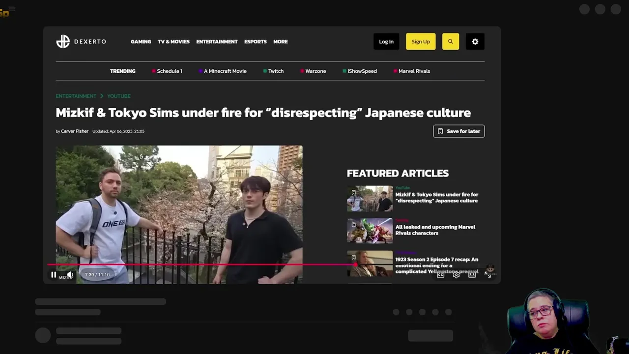Bookmark the 1923 recap featured article icon
This screenshot has width=629, height=354.
pyautogui.click(x=353, y=257)
